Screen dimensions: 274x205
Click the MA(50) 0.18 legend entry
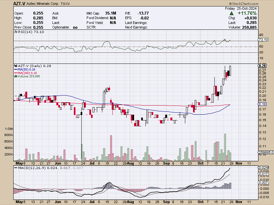coord(26,70)
